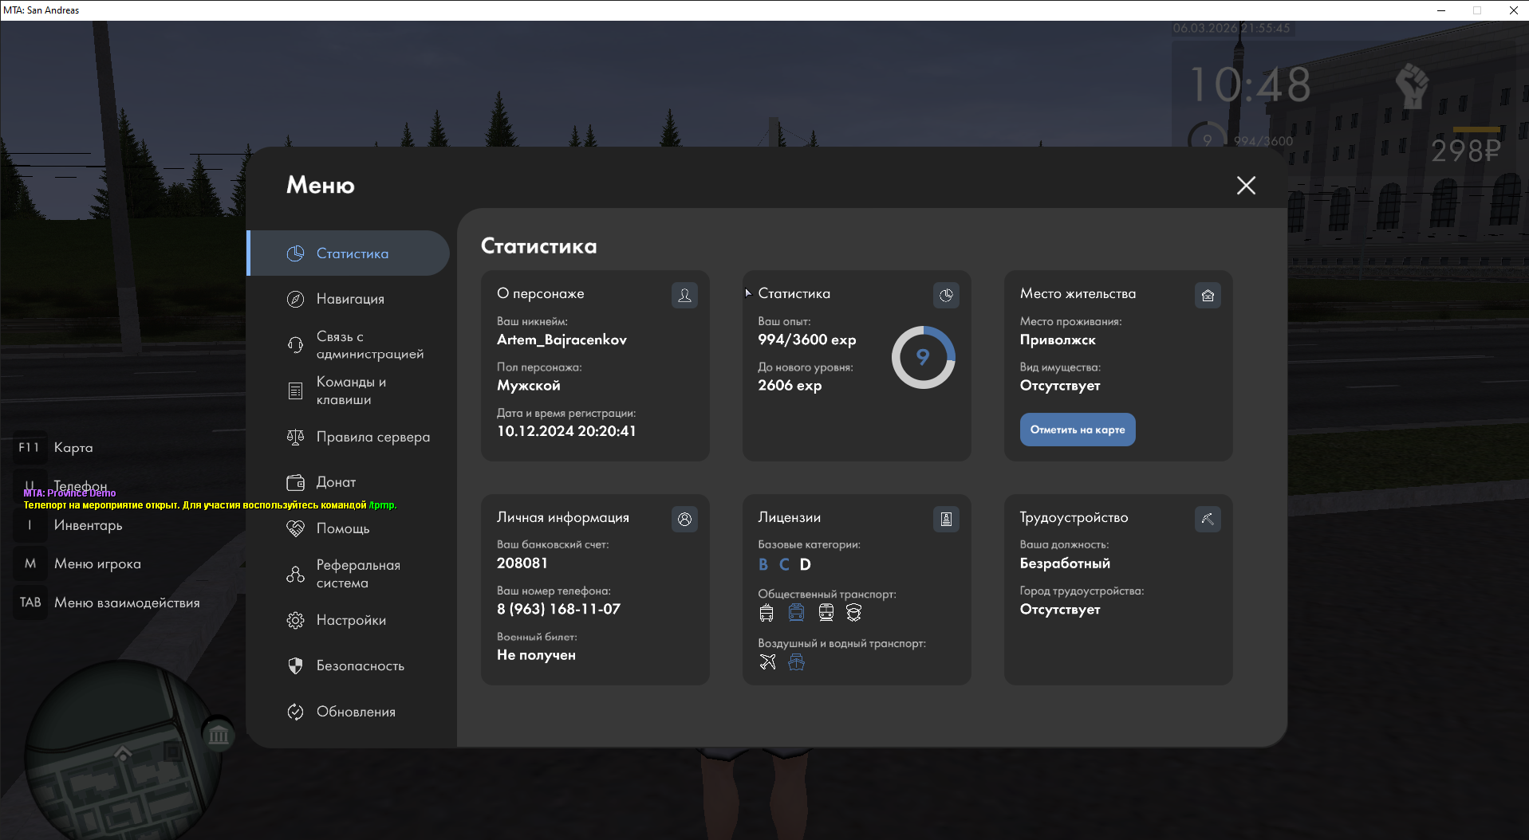Click the document icon on Лицензии card
This screenshot has width=1529, height=840.
[x=946, y=520]
